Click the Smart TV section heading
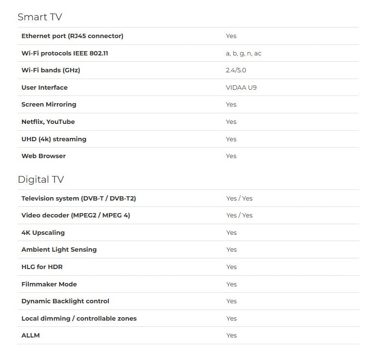Image resolution: width=374 pixels, height=351 pixels. tap(40, 17)
